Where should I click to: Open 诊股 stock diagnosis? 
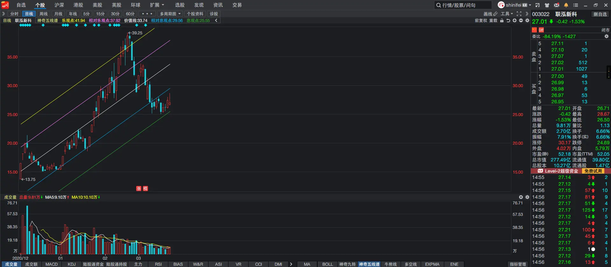[214, 14]
